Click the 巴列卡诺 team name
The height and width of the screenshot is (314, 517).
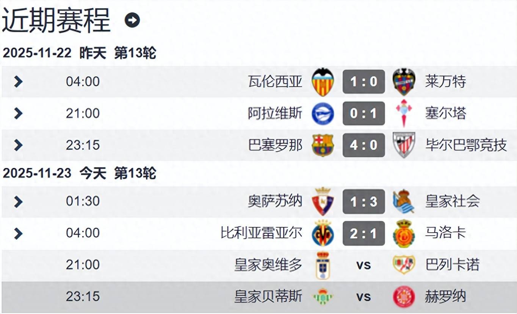453,265
